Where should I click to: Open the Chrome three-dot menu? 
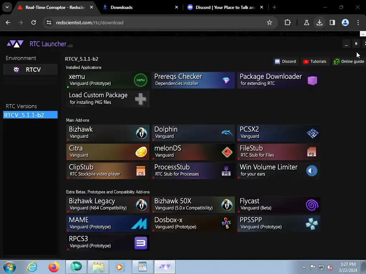(358, 22)
